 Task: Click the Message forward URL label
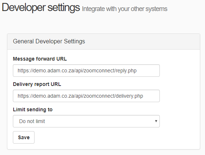[40, 59]
